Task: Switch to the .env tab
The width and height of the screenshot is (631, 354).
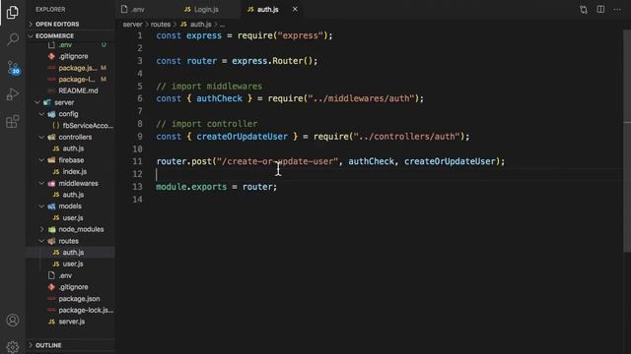Action: point(138,9)
